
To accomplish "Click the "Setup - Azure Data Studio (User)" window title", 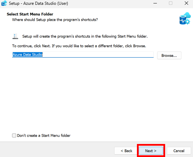I will click(x=39, y=3).
